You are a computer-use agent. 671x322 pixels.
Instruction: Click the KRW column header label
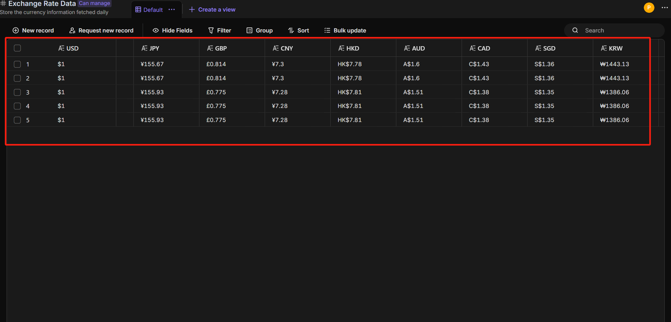[x=616, y=48]
